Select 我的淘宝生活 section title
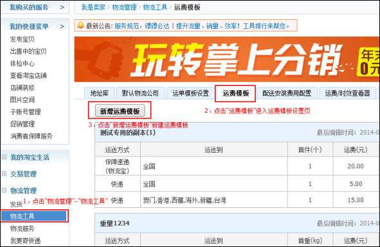Screen dimensions: 380x247 [x=30, y=157]
